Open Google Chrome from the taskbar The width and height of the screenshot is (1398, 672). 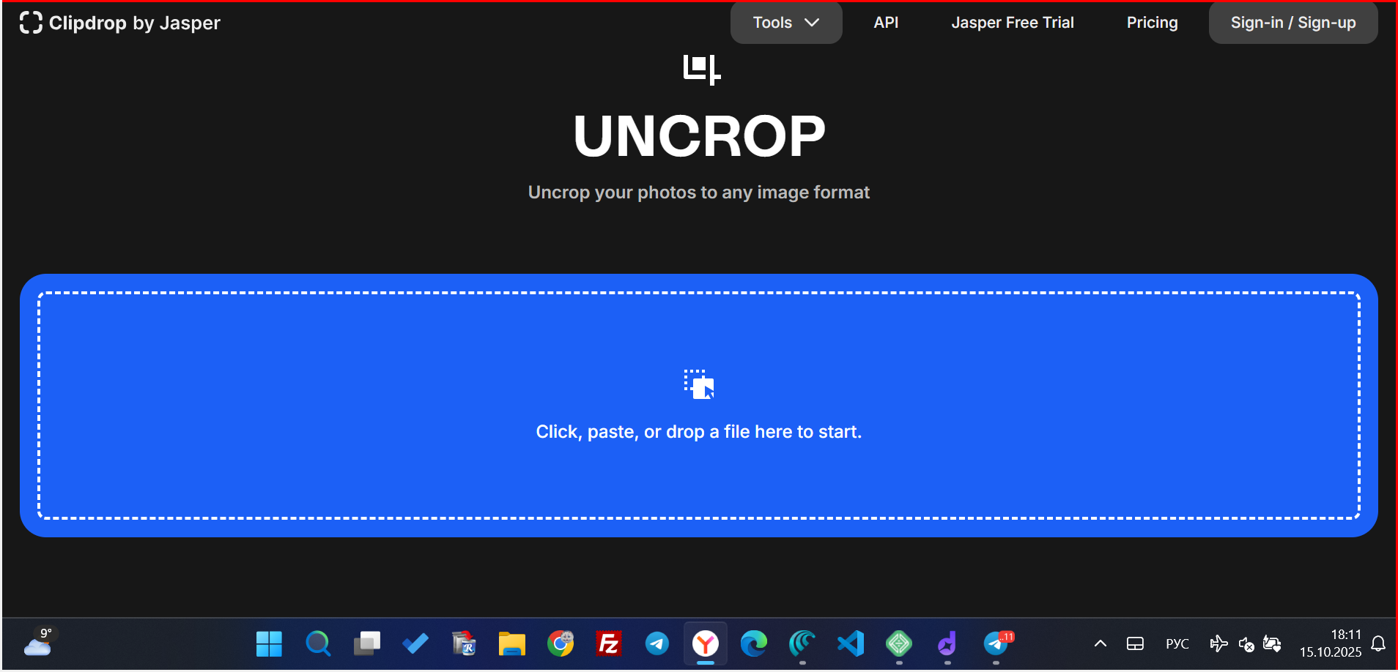561,643
